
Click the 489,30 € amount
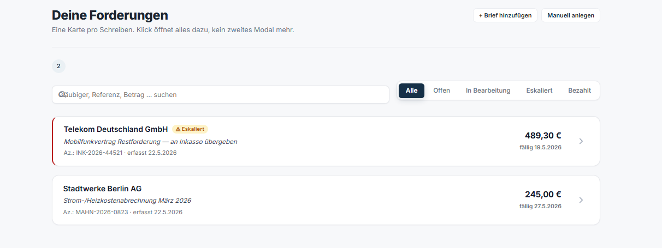pyautogui.click(x=543, y=136)
